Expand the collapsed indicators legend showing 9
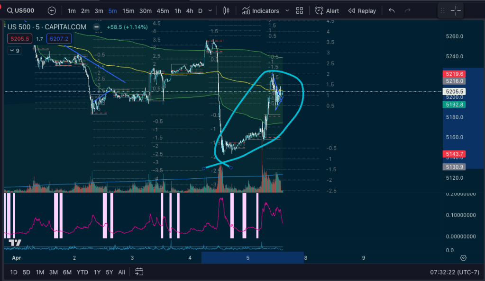This screenshot has height=281, width=485. (x=14, y=51)
